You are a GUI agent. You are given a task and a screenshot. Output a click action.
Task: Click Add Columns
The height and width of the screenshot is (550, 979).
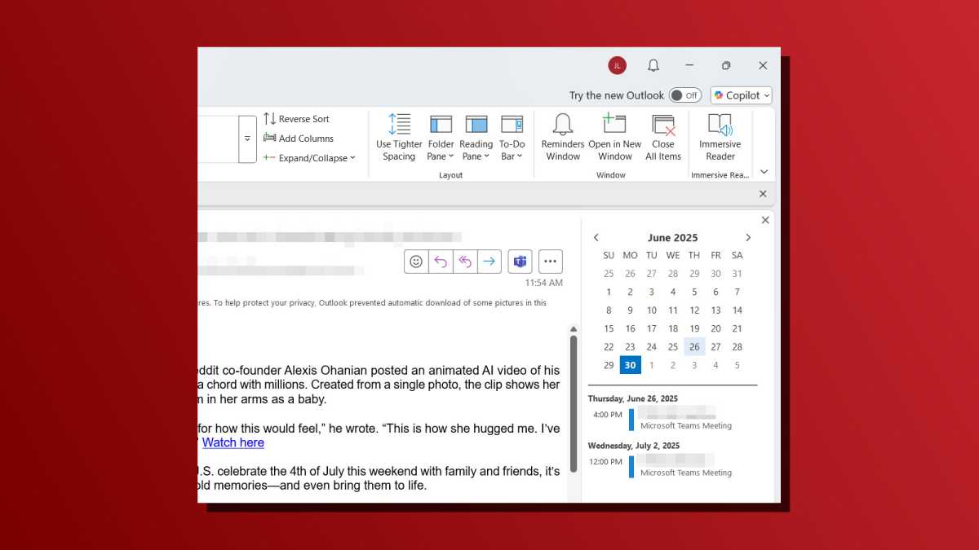pyautogui.click(x=299, y=139)
